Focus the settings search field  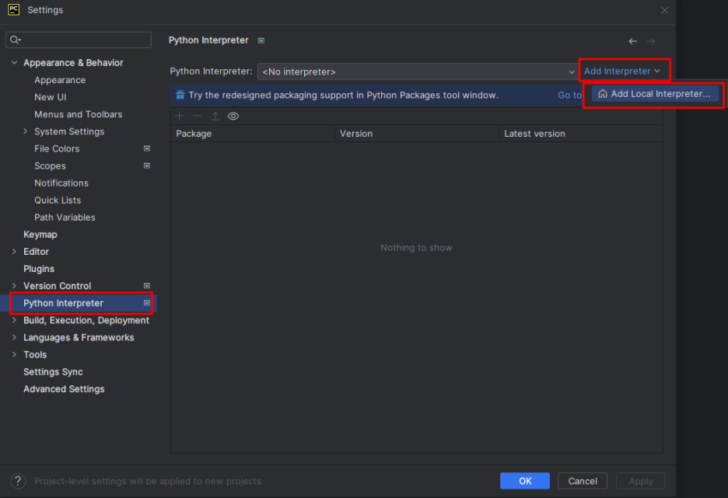click(x=79, y=40)
